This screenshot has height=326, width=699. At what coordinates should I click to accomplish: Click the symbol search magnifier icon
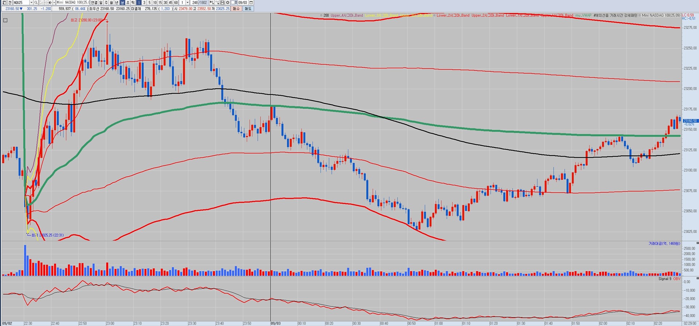coord(36,3)
